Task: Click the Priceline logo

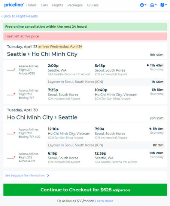Action: [x=14, y=5]
